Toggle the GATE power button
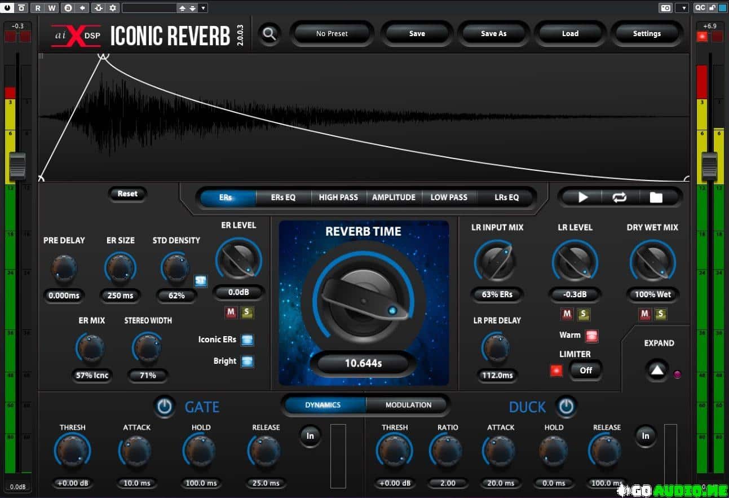The width and height of the screenshot is (729, 498). click(x=165, y=407)
